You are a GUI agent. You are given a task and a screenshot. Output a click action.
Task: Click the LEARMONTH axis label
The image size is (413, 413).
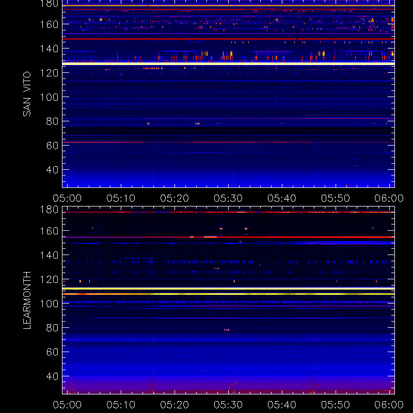coord(27,300)
